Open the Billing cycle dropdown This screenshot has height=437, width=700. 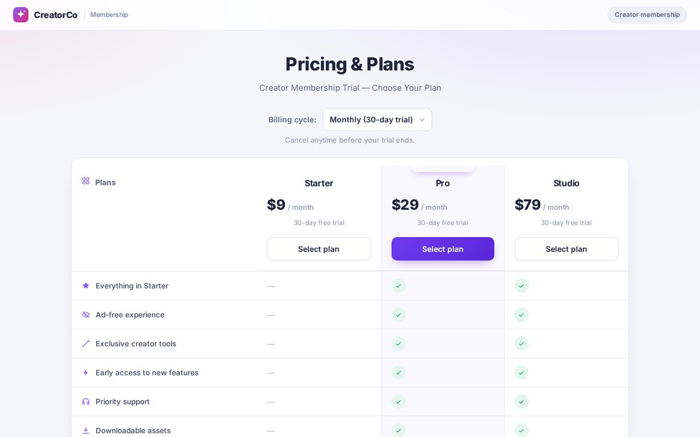click(377, 120)
